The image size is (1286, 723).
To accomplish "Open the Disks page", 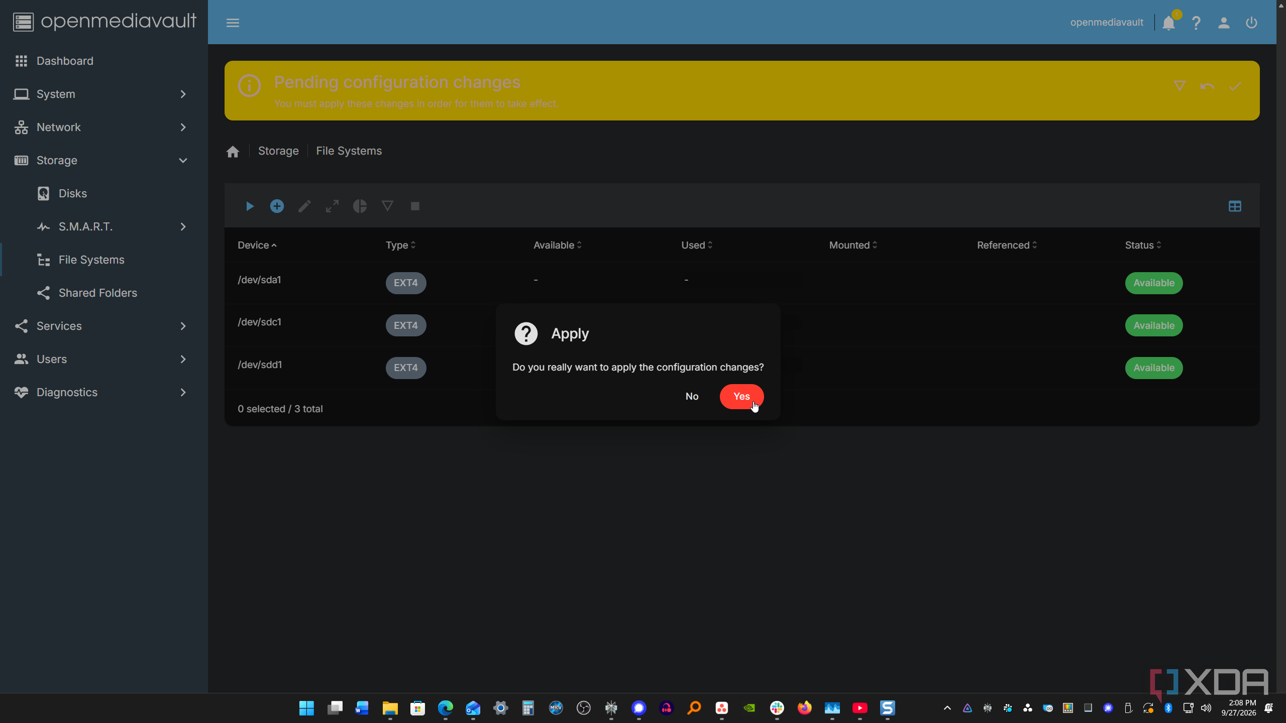I will (x=104, y=193).
